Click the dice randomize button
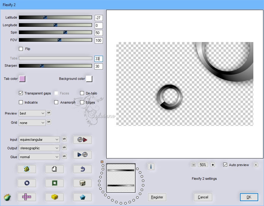The height and width of the screenshot is (206, 264). coord(82,183)
